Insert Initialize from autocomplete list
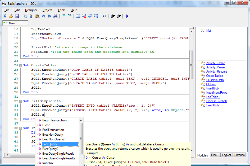The height and width of the screenshot is (166, 250). coord(58,163)
